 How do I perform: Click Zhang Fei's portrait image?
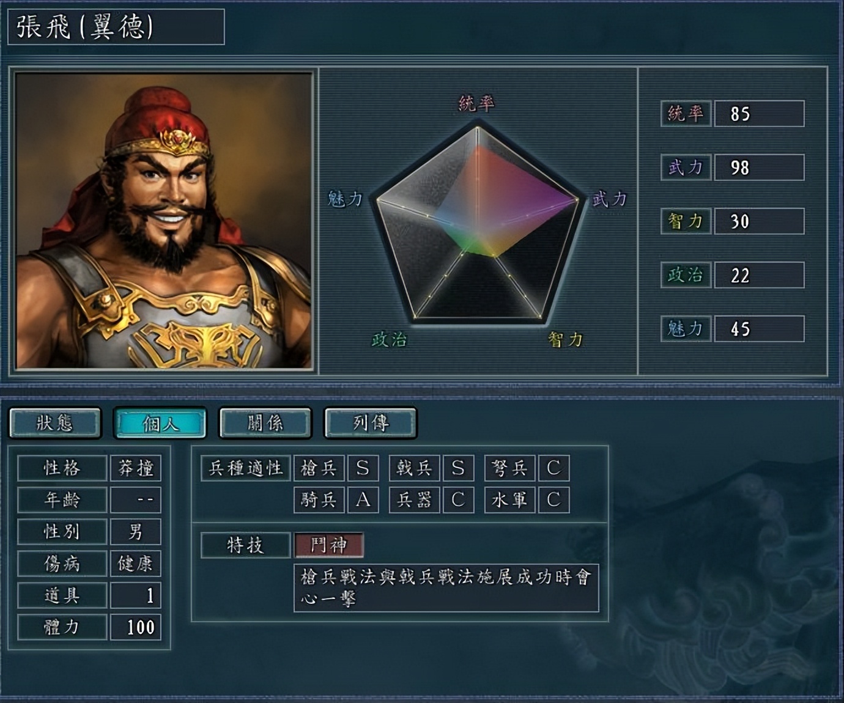click(x=164, y=221)
